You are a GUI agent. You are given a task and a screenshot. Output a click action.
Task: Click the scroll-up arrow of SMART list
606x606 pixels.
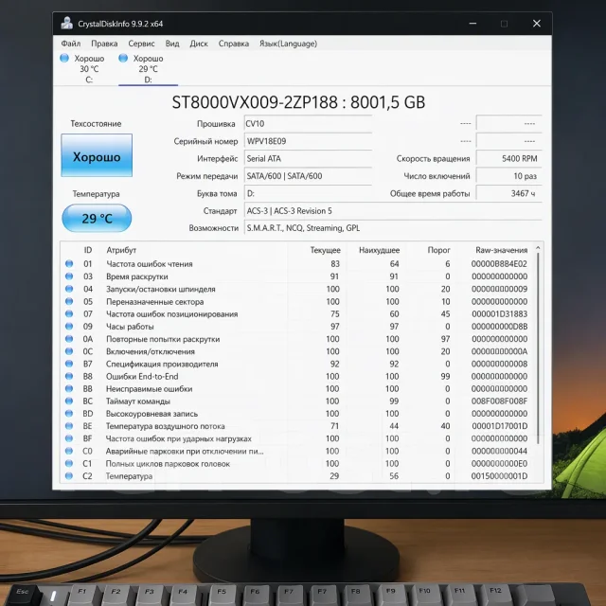coord(538,248)
